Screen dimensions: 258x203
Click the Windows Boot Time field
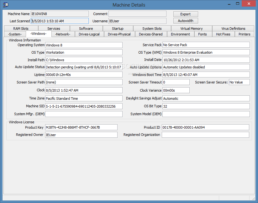(206, 75)
